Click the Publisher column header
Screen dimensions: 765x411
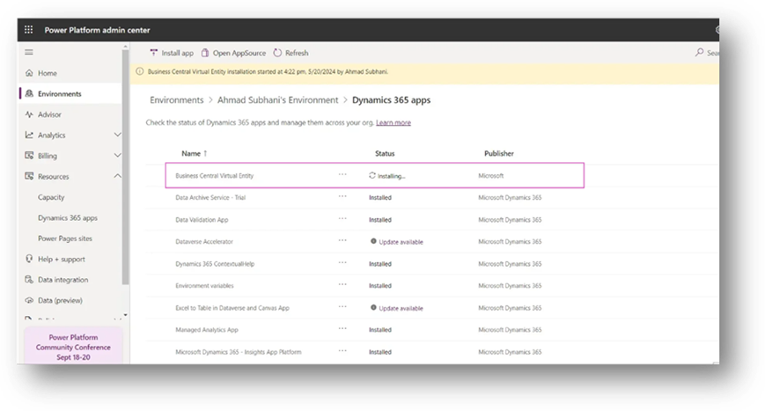(498, 153)
